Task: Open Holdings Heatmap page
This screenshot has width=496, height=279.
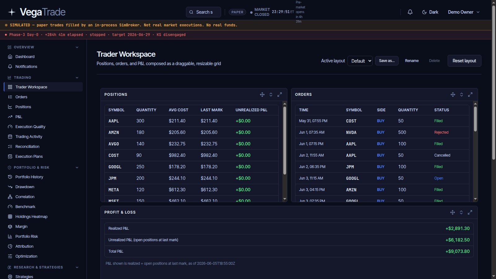Action: (x=43, y=217)
